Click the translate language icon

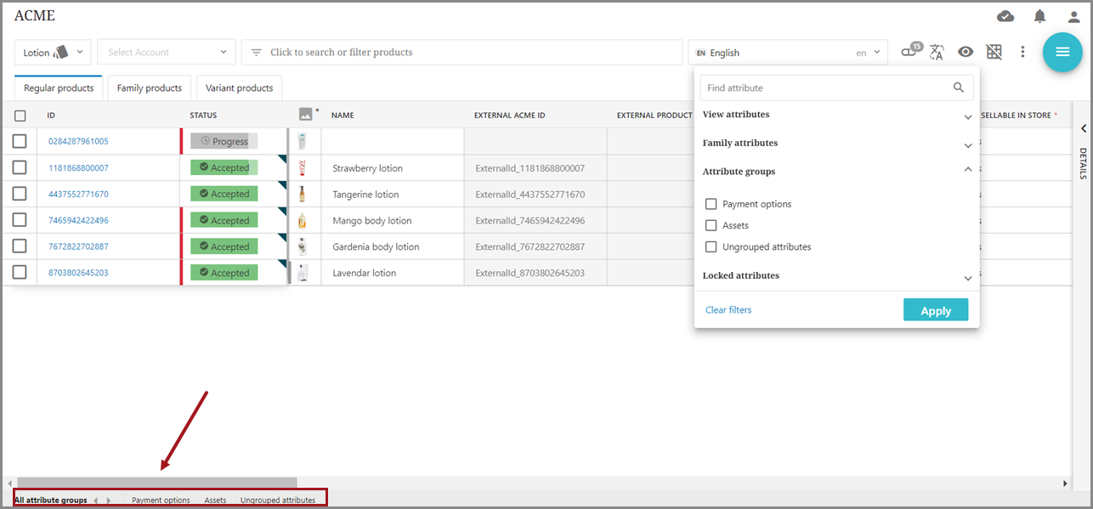pos(937,52)
